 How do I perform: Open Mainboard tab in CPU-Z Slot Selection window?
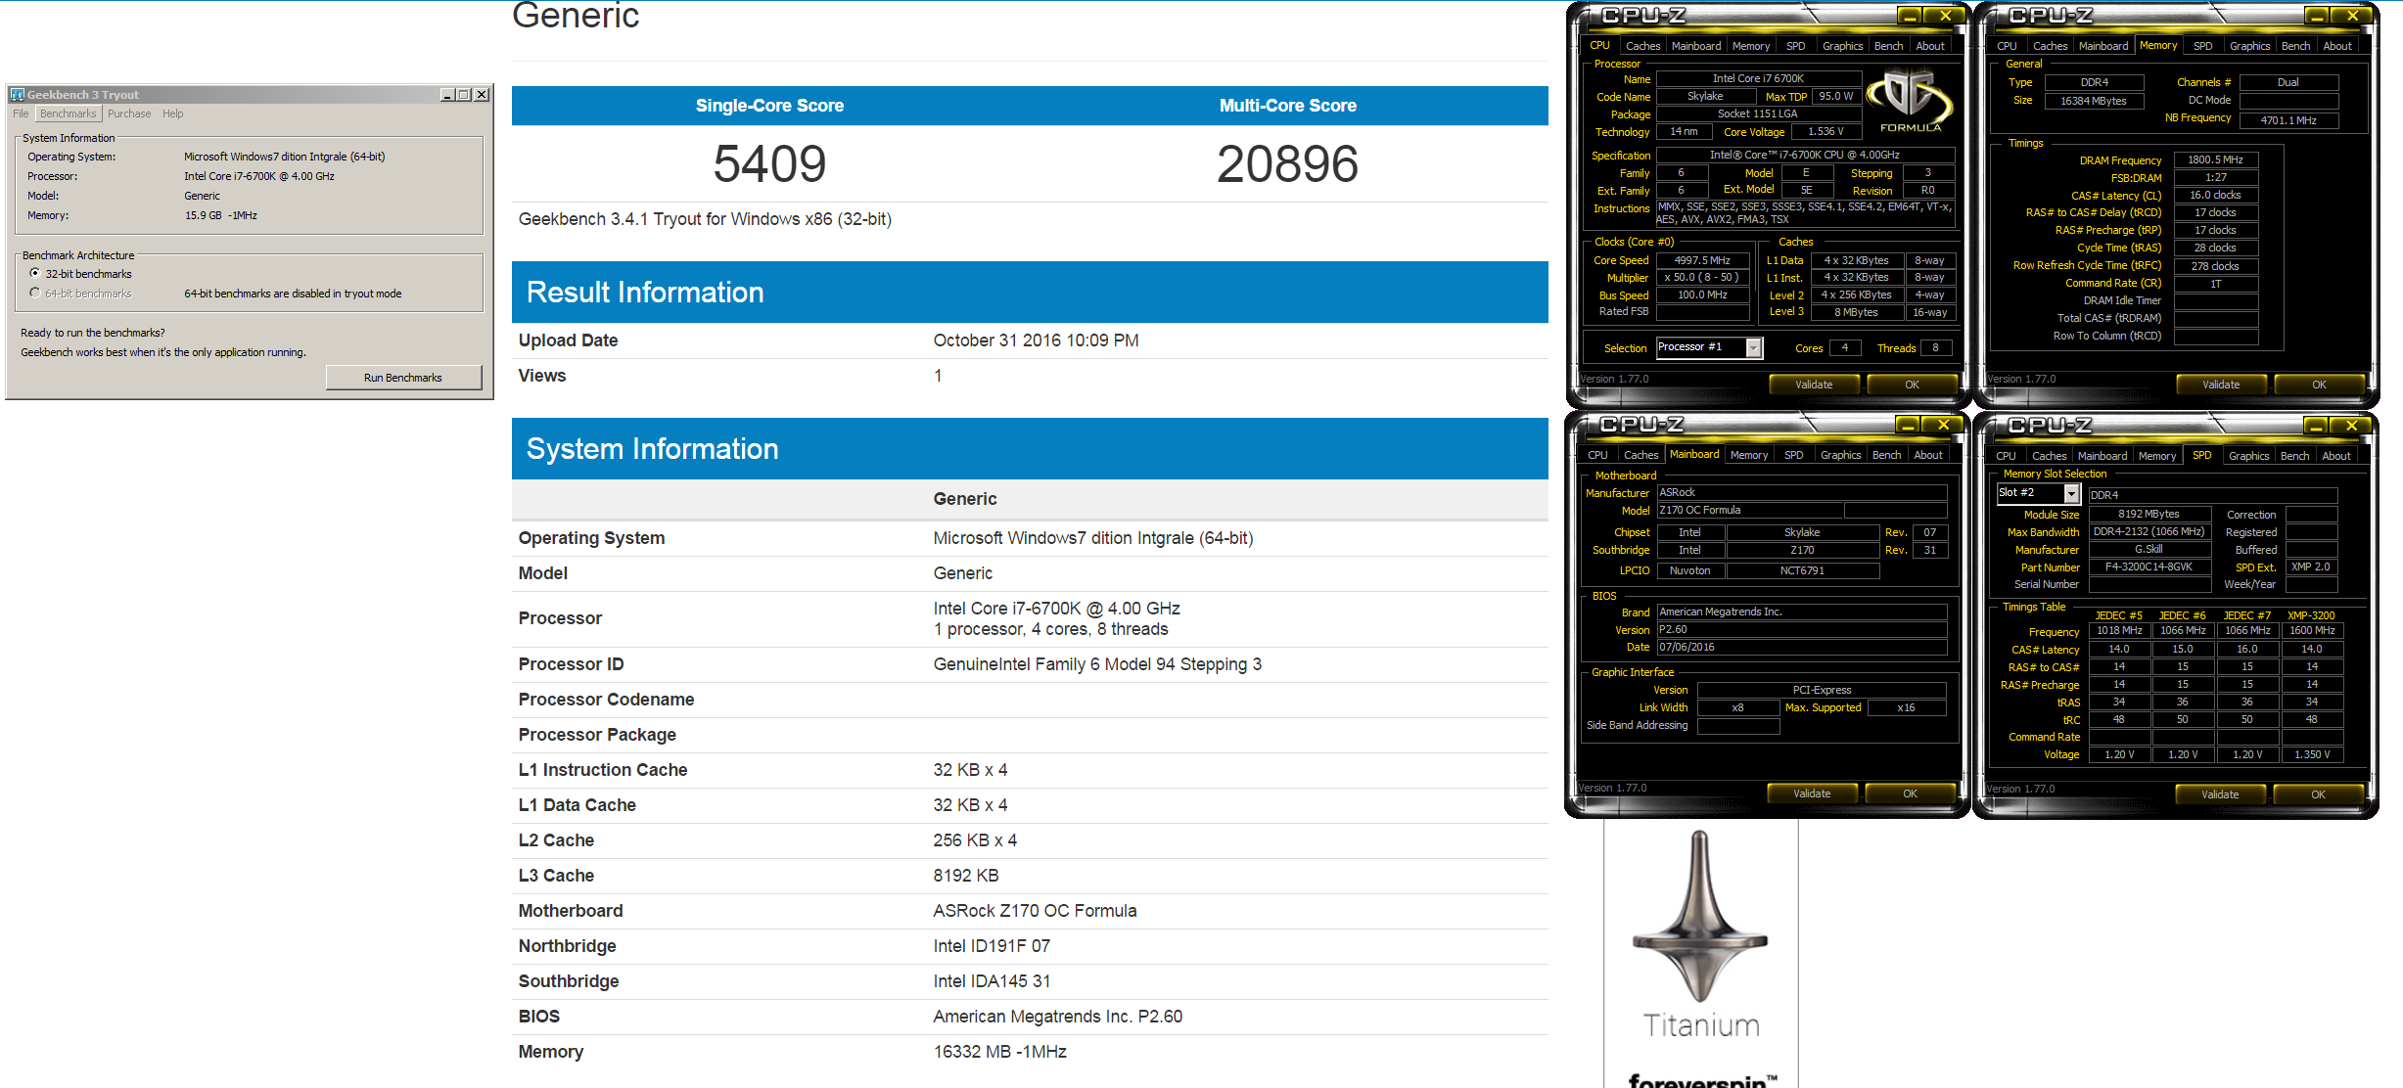click(2103, 456)
